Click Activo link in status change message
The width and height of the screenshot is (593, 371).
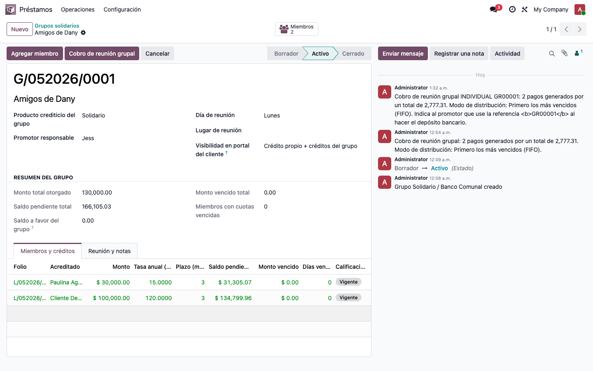[439, 168]
